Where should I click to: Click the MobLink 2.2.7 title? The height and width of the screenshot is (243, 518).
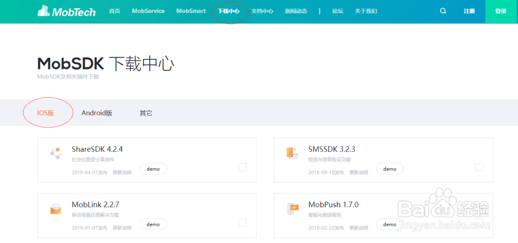[95, 205]
